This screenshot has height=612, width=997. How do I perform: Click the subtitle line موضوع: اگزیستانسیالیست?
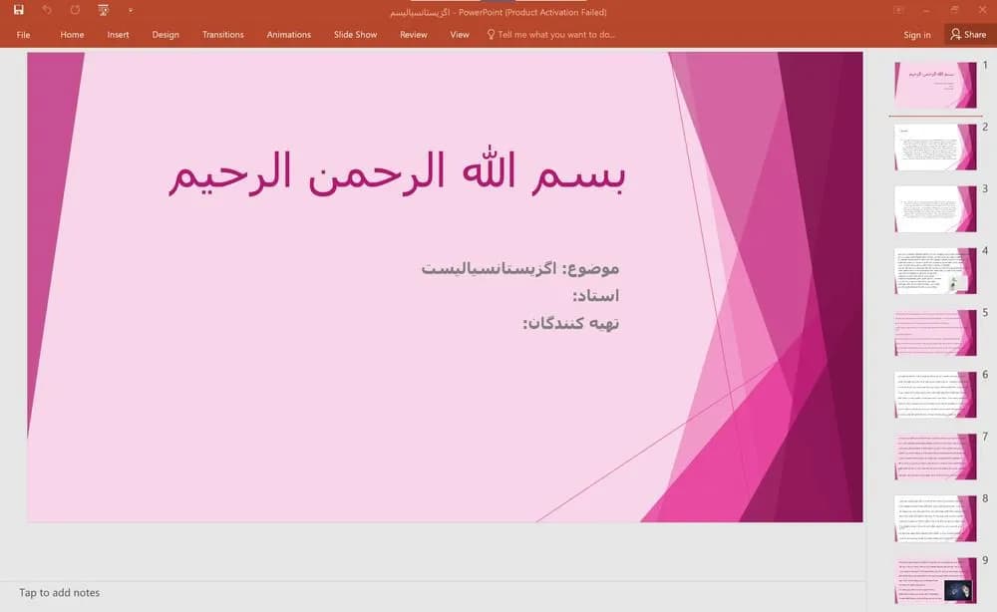coord(520,268)
